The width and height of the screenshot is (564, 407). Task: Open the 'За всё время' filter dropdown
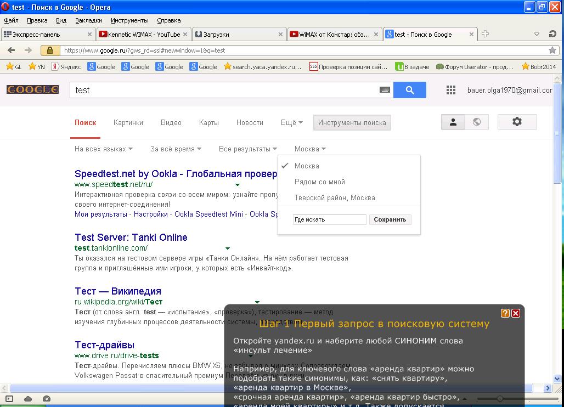(176, 149)
